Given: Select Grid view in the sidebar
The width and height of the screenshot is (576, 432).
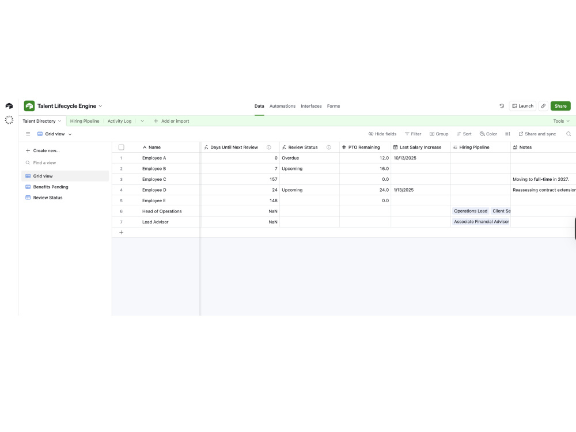Looking at the screenshot, I should [x=66, y=176].
